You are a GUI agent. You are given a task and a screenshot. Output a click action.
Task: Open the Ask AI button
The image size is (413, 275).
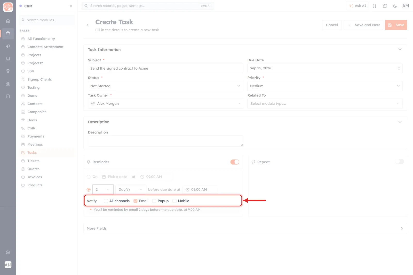pyautogui.click(x=358, y=6)
